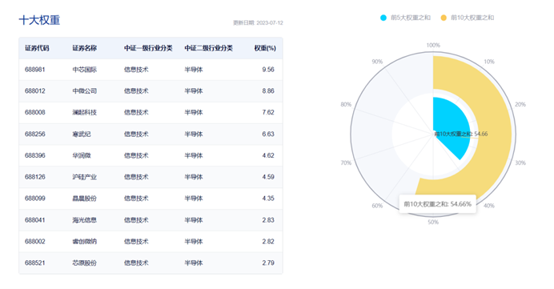554x289 pixels.
Task: Select security name 海光信息
Action: pyautogui.click(x=84, y=220)
